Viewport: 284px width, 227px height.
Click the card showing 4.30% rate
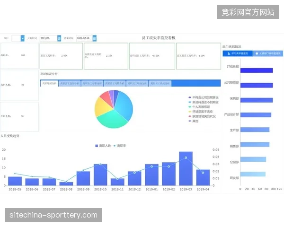click(198, 56)
